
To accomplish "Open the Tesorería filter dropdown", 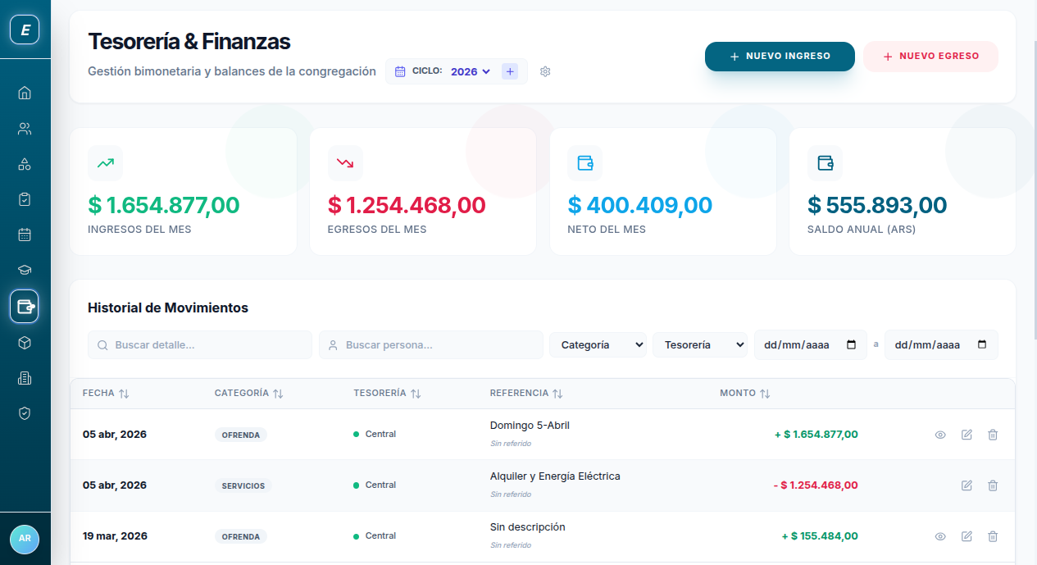I will click(x=699, y=345).
